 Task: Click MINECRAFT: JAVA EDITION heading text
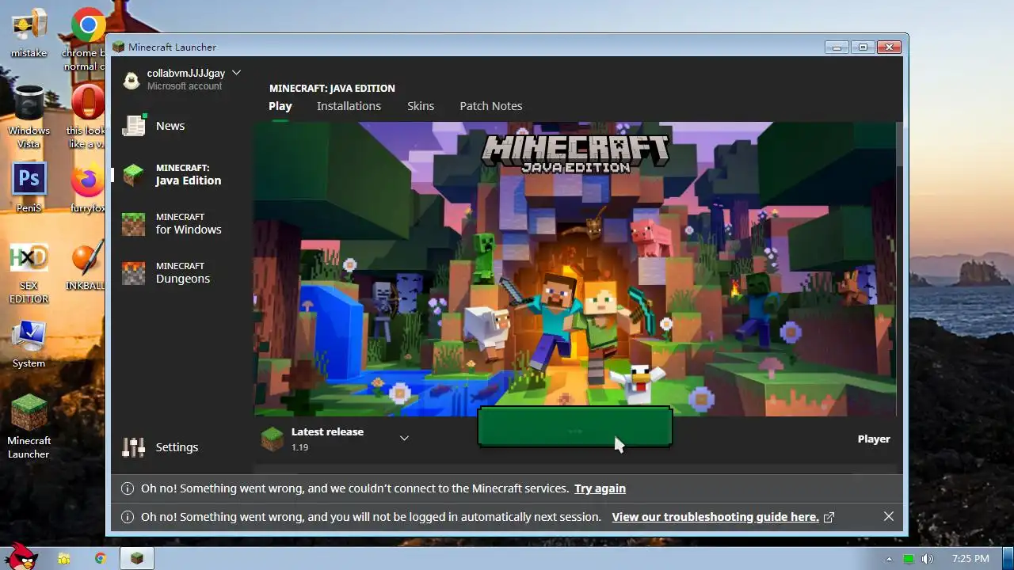pos(332,88)
